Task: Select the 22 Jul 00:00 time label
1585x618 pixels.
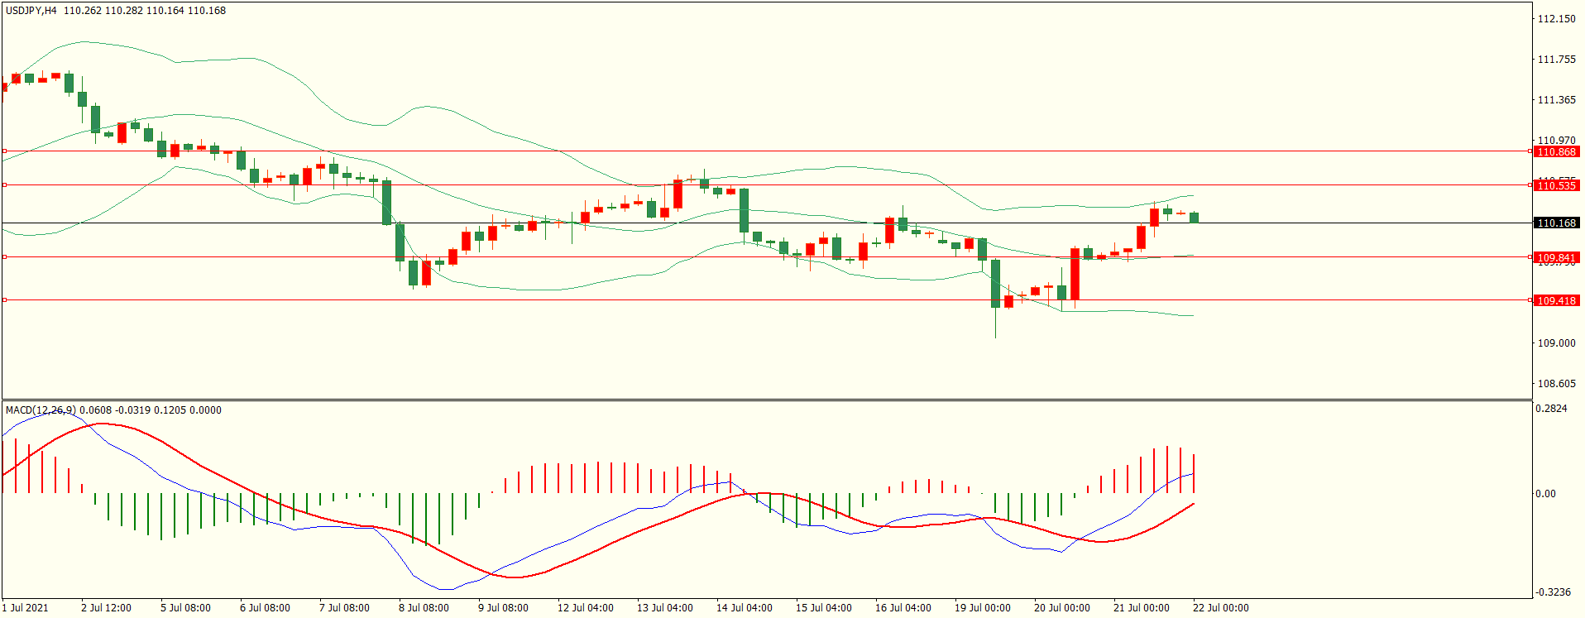Action: tap(1220, 608)
